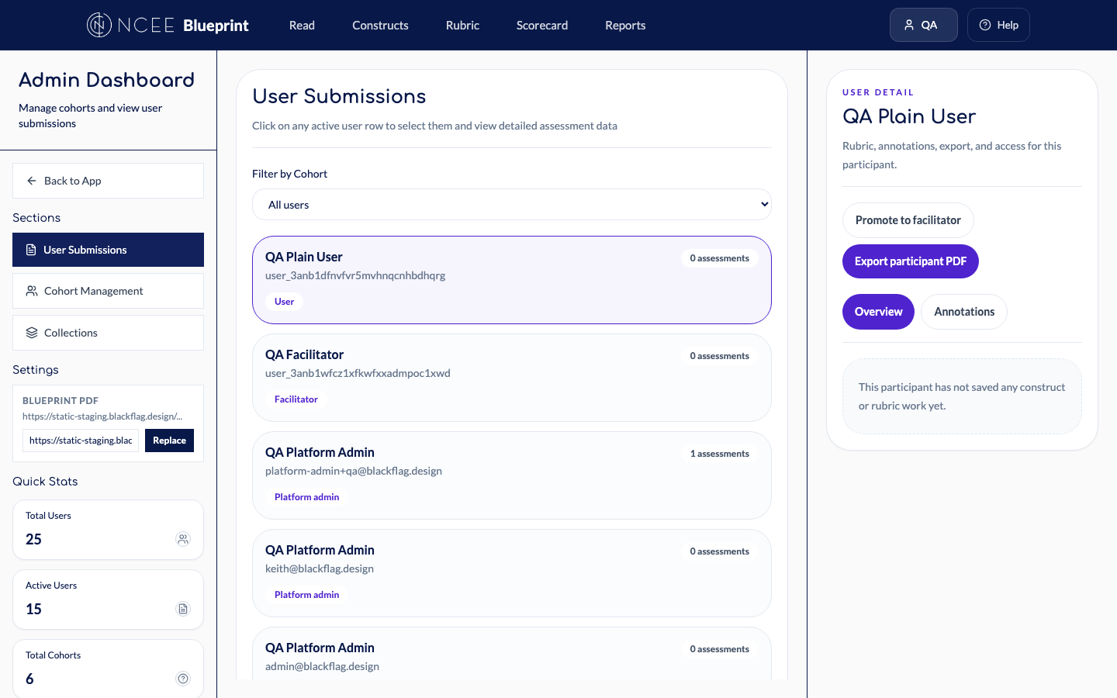Click the Total Cohorts question icon
This screenshot has width=1117, height=698.
pos(183,678)
